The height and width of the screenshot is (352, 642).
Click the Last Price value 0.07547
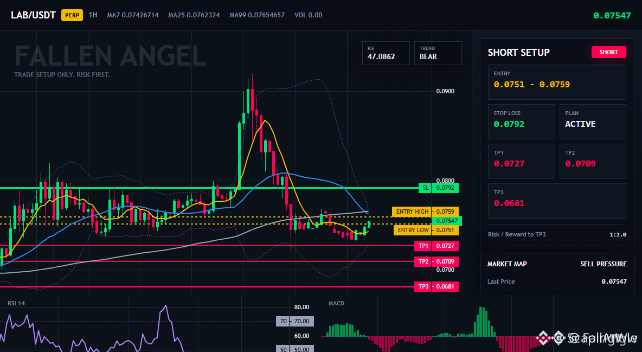click(614, 281)
